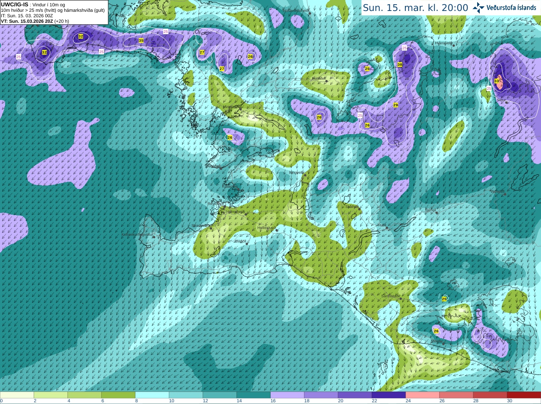541x404 pixels.
Task: Click the UWC/IG-IS model title line
Action: (x=33, y=5)
